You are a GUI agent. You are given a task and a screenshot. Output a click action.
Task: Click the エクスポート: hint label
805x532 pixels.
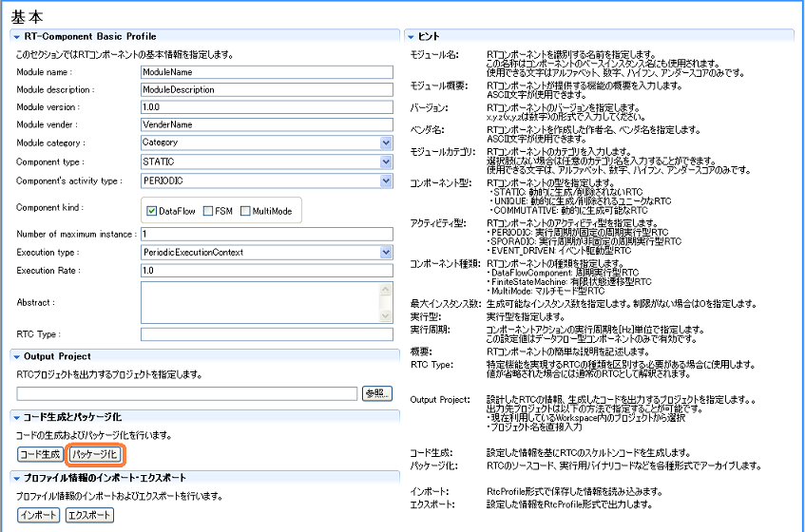(x=431, y=504)
